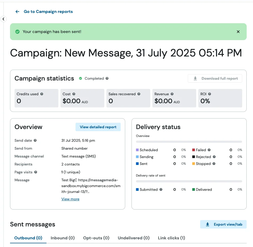Image resolution: width=253 pixels, height=247 pixels.
Task: Click View more link under message
Action: (70, 199)
